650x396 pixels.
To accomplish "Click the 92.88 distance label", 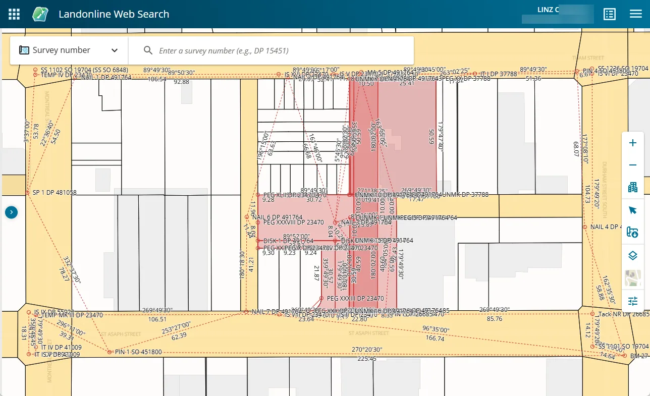I will 182,82.
